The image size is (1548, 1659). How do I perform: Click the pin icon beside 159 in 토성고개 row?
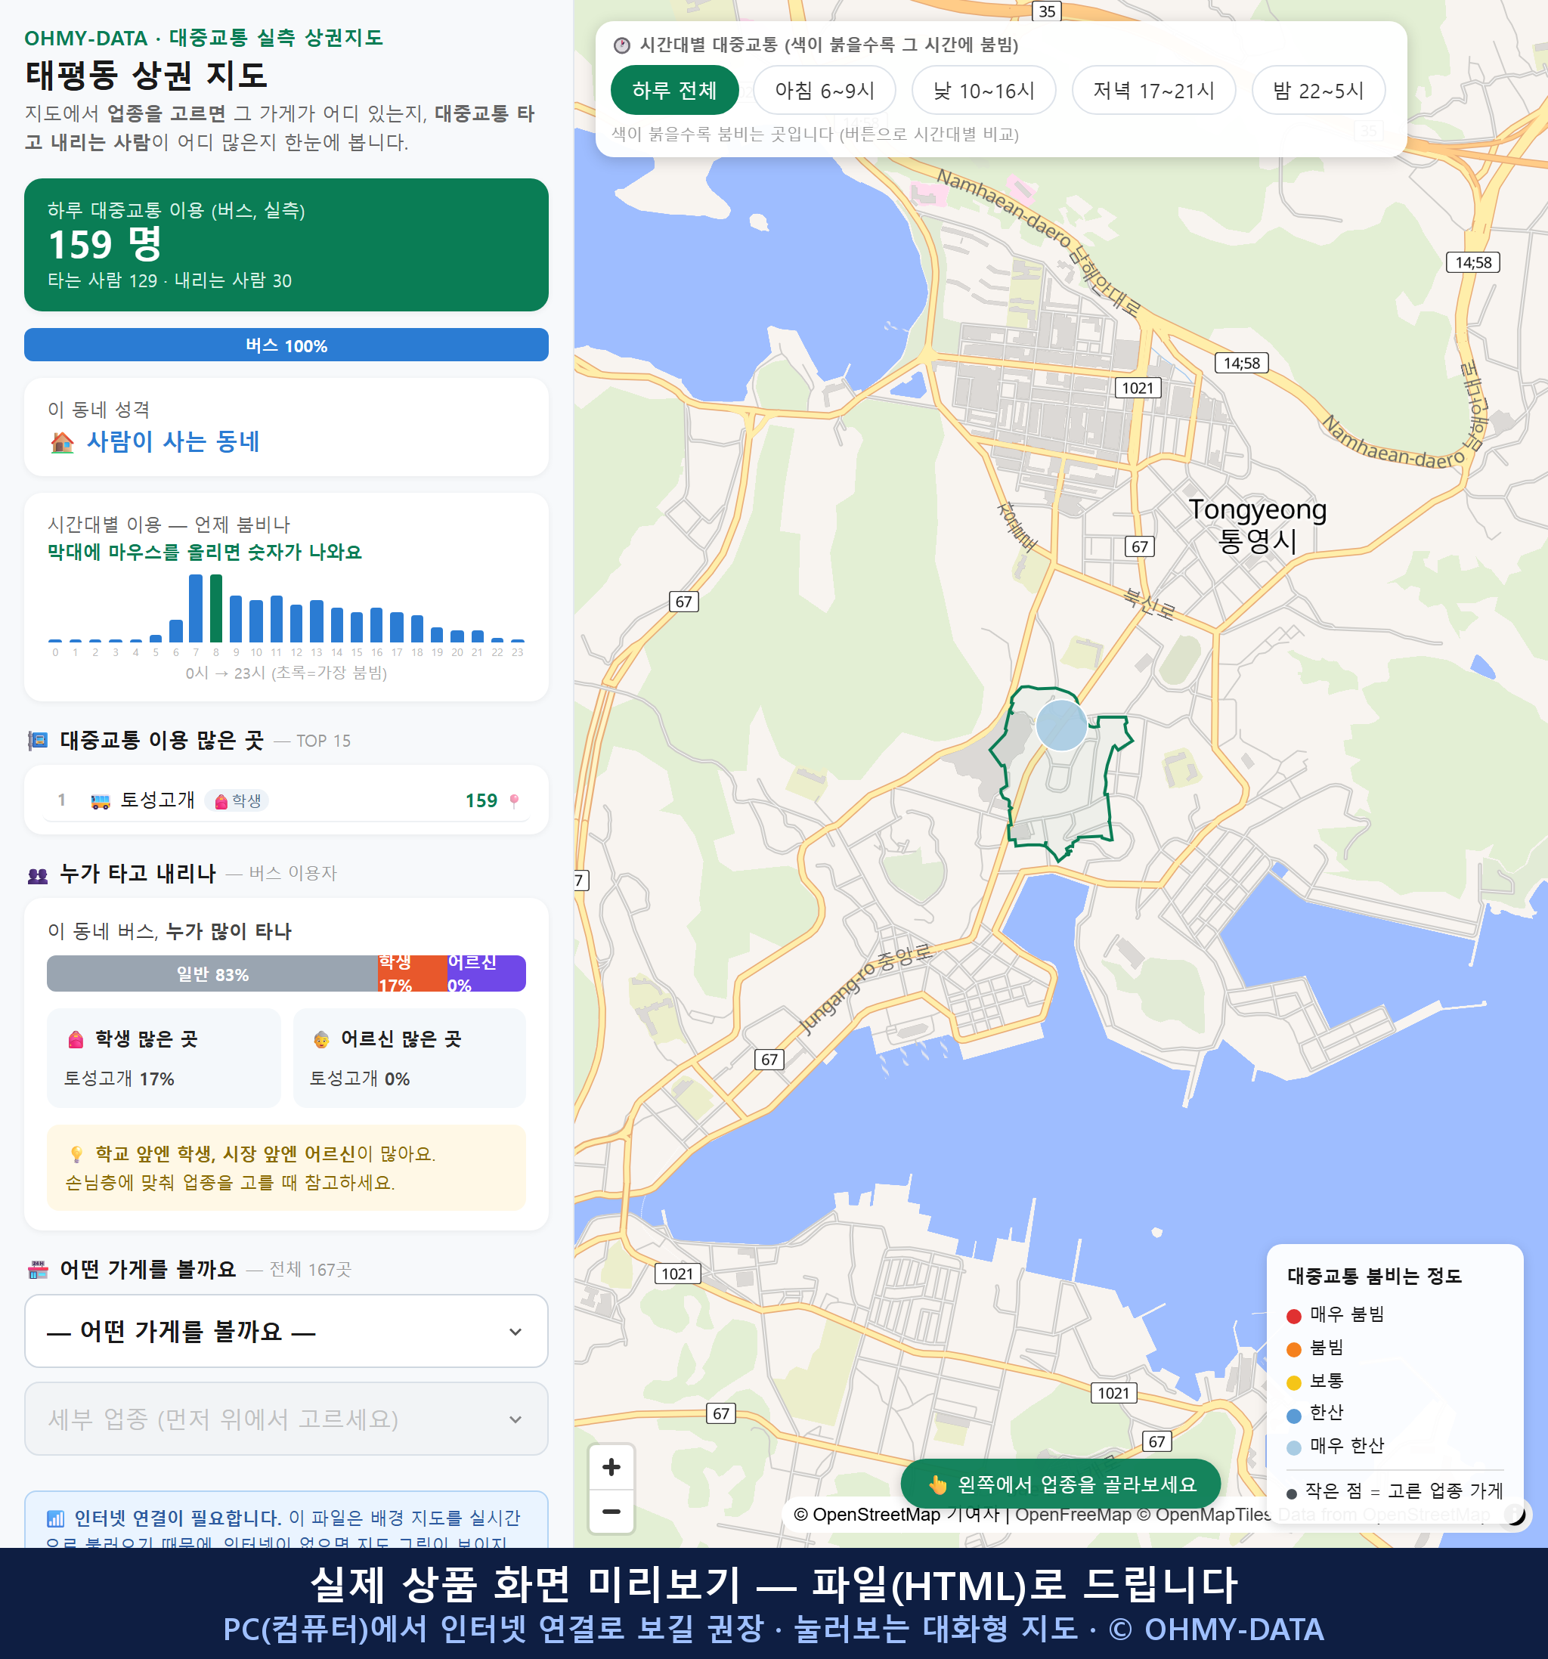point(514,801)
